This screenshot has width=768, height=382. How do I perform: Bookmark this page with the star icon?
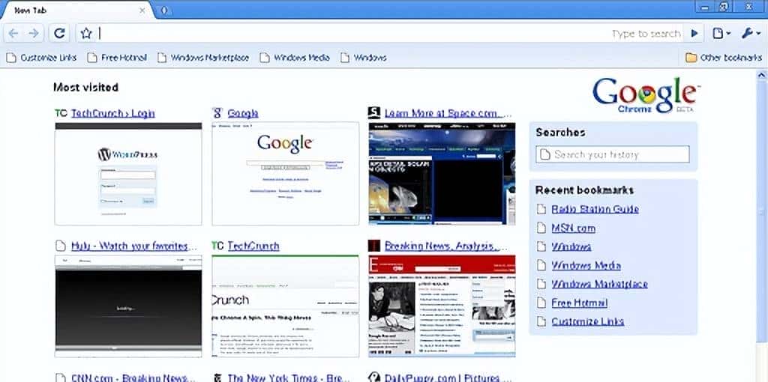coord(86,33)
